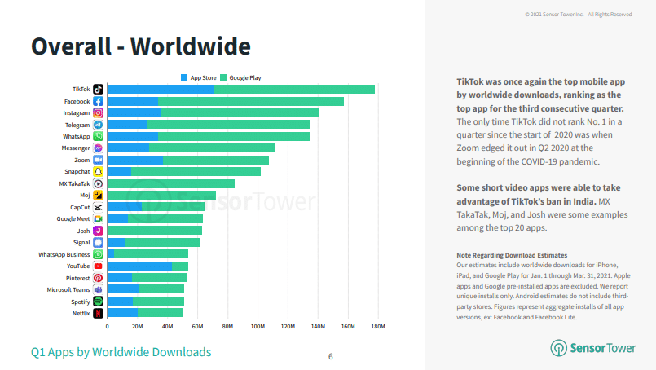Click the Messenger app icon
The height and width of the screenshot is (370, 656).
[98, 148]
